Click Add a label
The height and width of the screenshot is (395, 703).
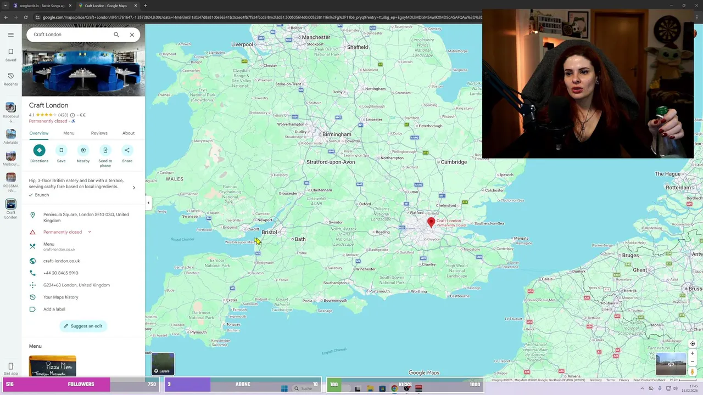(54, 309)
